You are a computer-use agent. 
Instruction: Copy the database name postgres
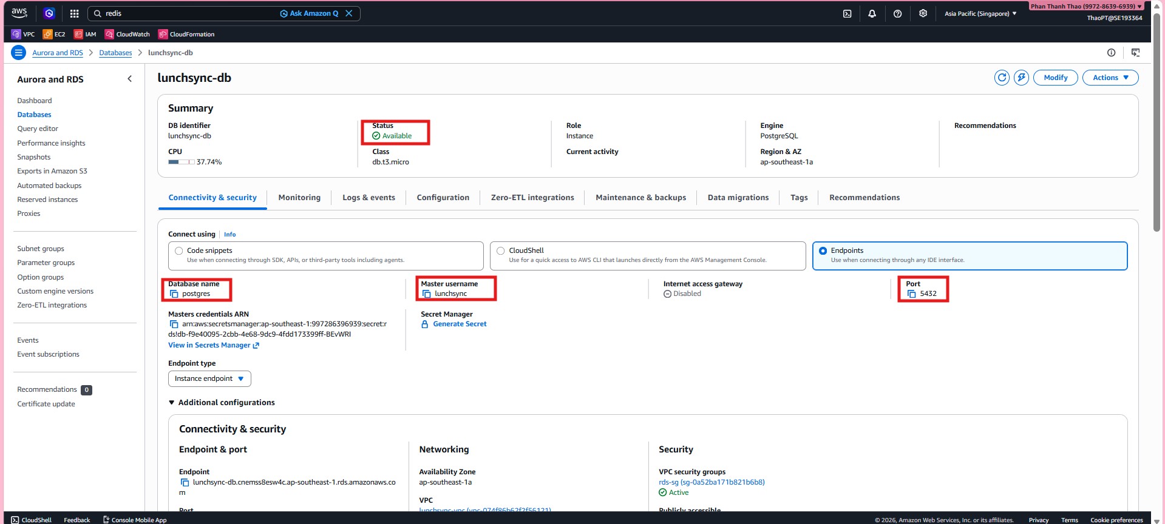(174, 294)
